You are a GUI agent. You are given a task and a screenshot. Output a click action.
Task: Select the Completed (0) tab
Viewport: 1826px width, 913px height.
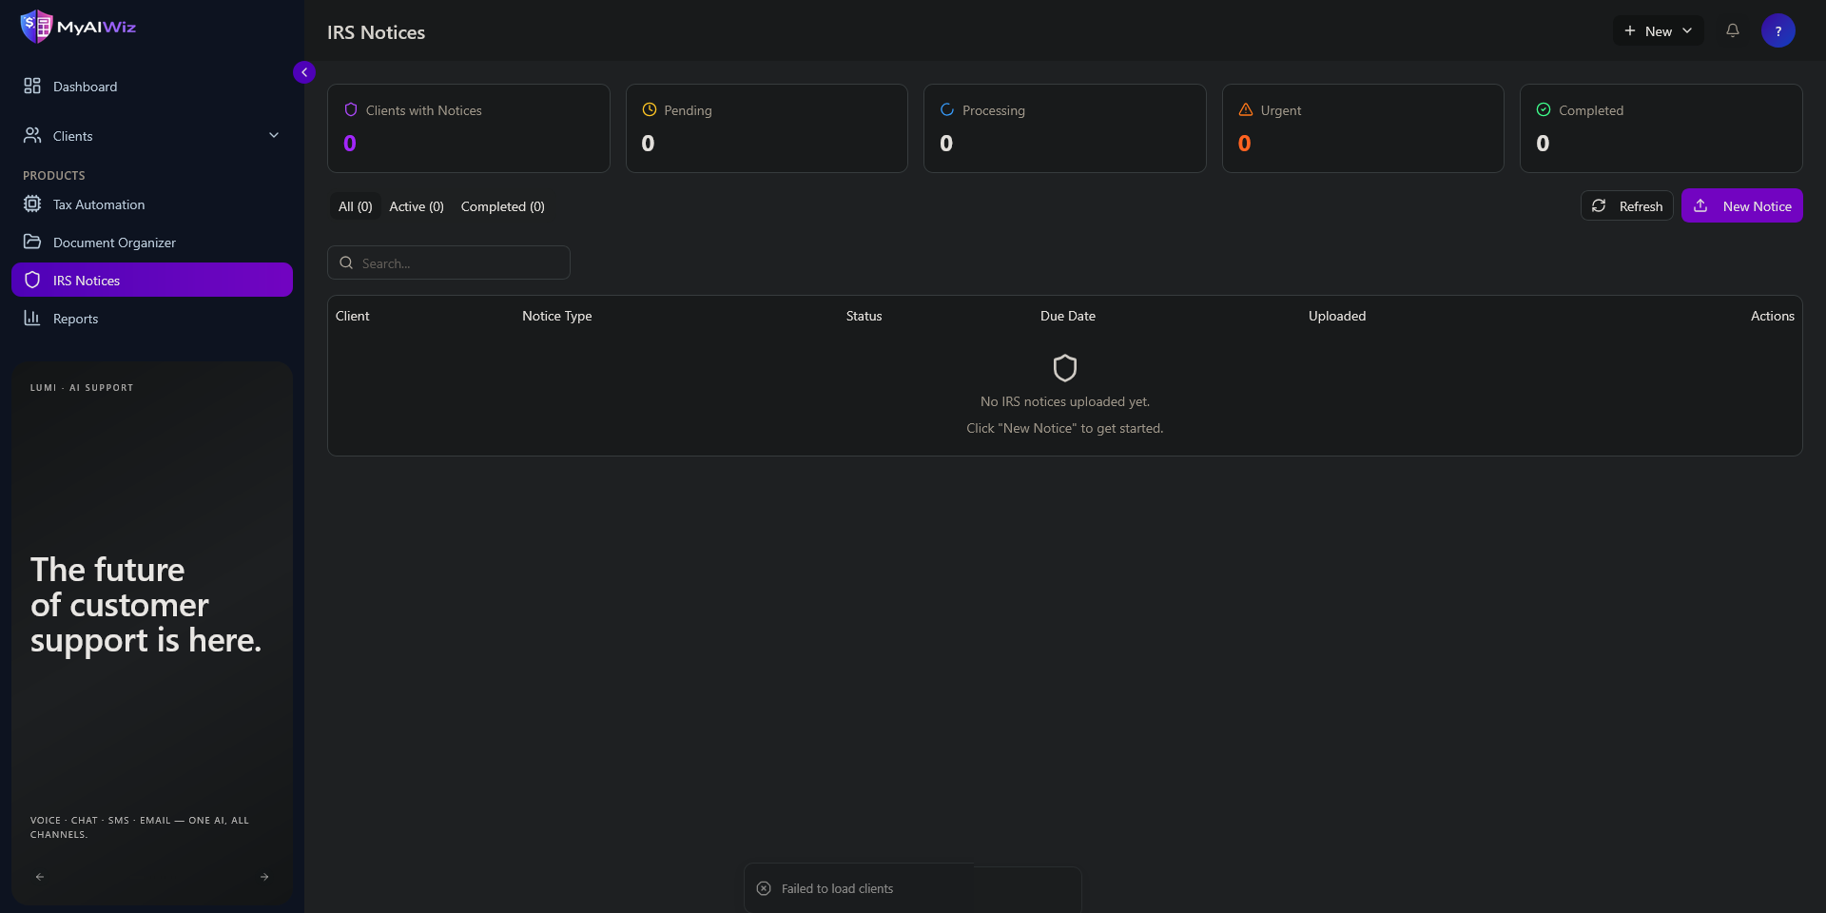503,206
